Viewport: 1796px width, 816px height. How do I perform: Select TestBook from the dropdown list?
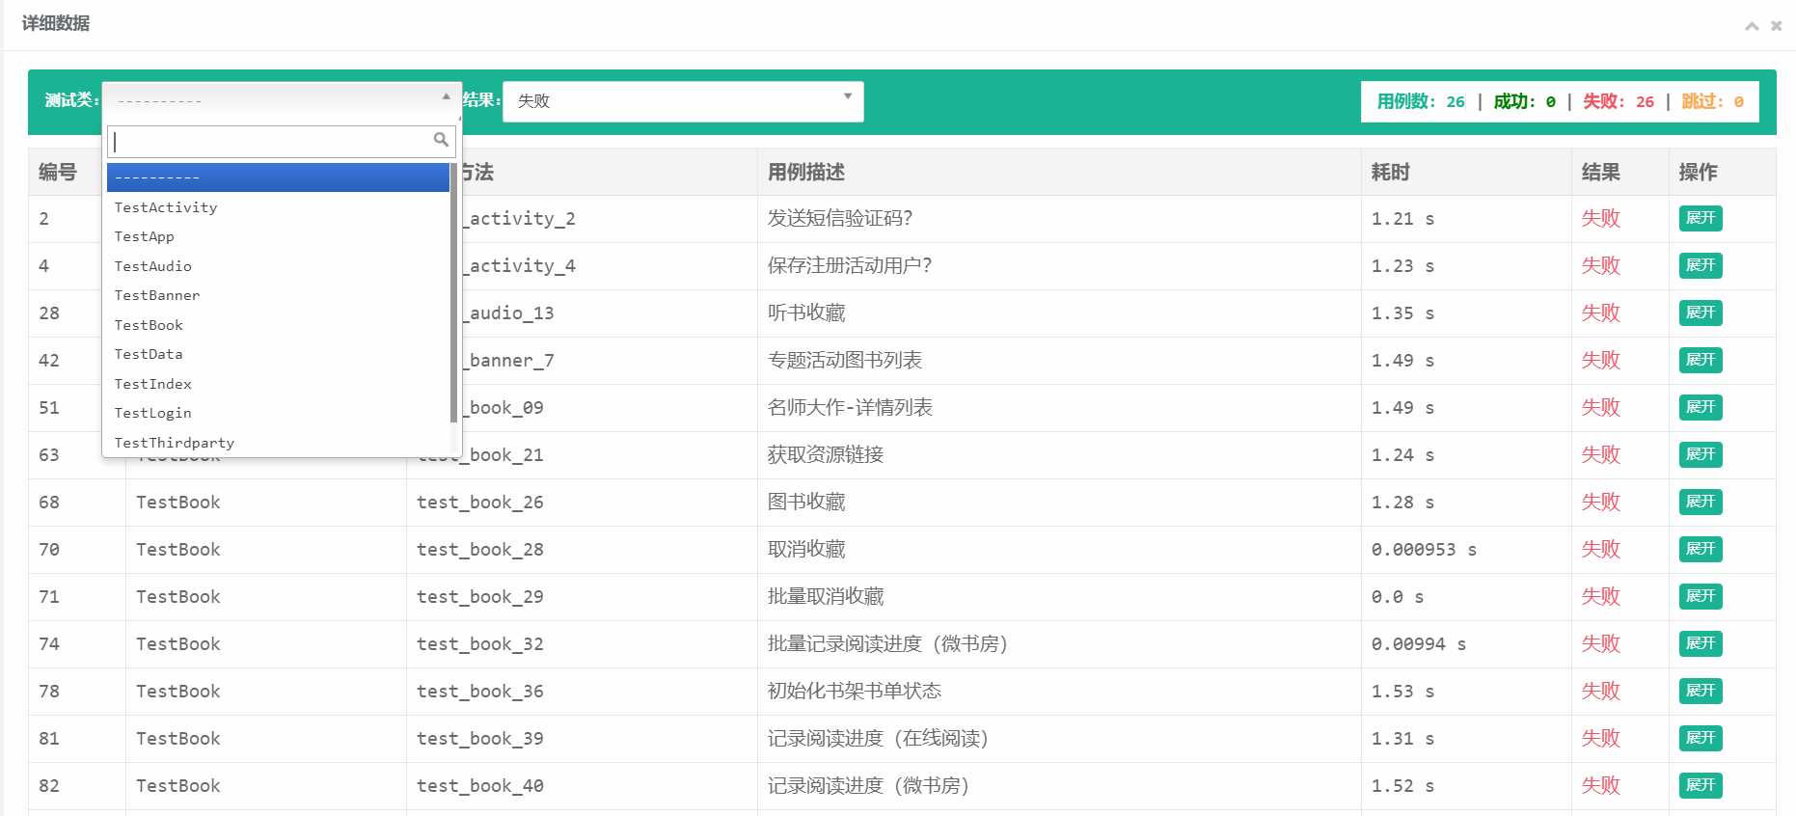[x=278, y=325]
